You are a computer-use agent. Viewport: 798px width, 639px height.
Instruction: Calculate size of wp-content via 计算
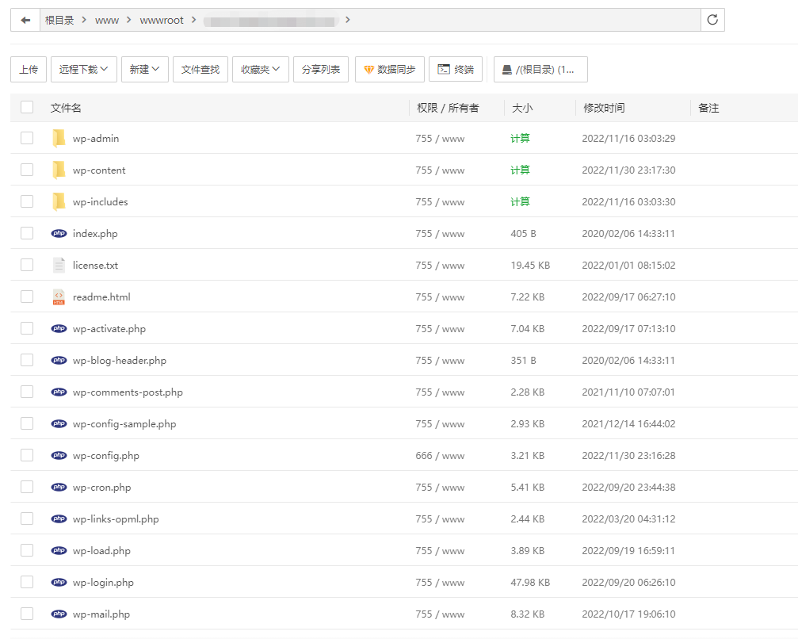(520, 170)
